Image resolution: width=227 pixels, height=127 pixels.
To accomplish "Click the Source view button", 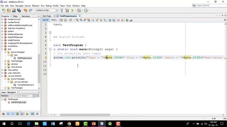I will 45,20.
